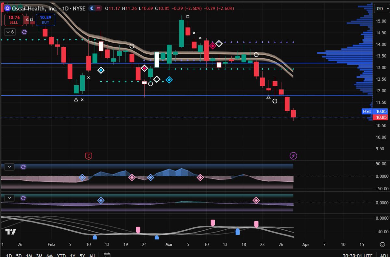Click the purple refresh icon beside indicator count
390x257 pixels.
click(24, 32)
